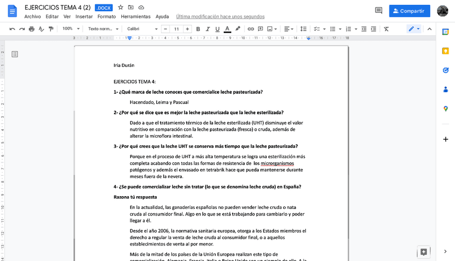The height and width of the screenshot is (261, 455).
Task: Open the Formato menu
Action: 106,17
